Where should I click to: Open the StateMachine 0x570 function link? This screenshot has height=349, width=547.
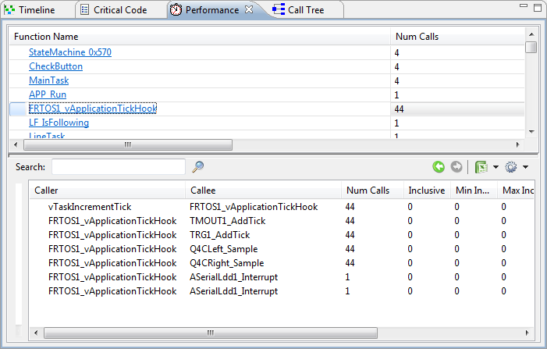[70, 52]
